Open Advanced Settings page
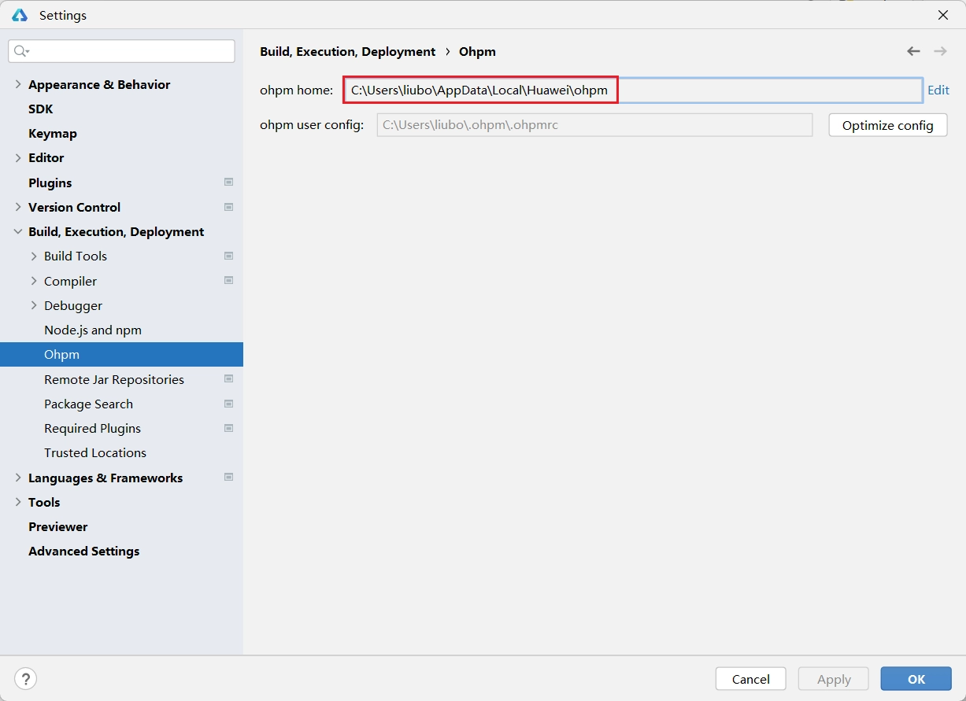This screenshot has width=966, height=701. (x=83, y=551)
